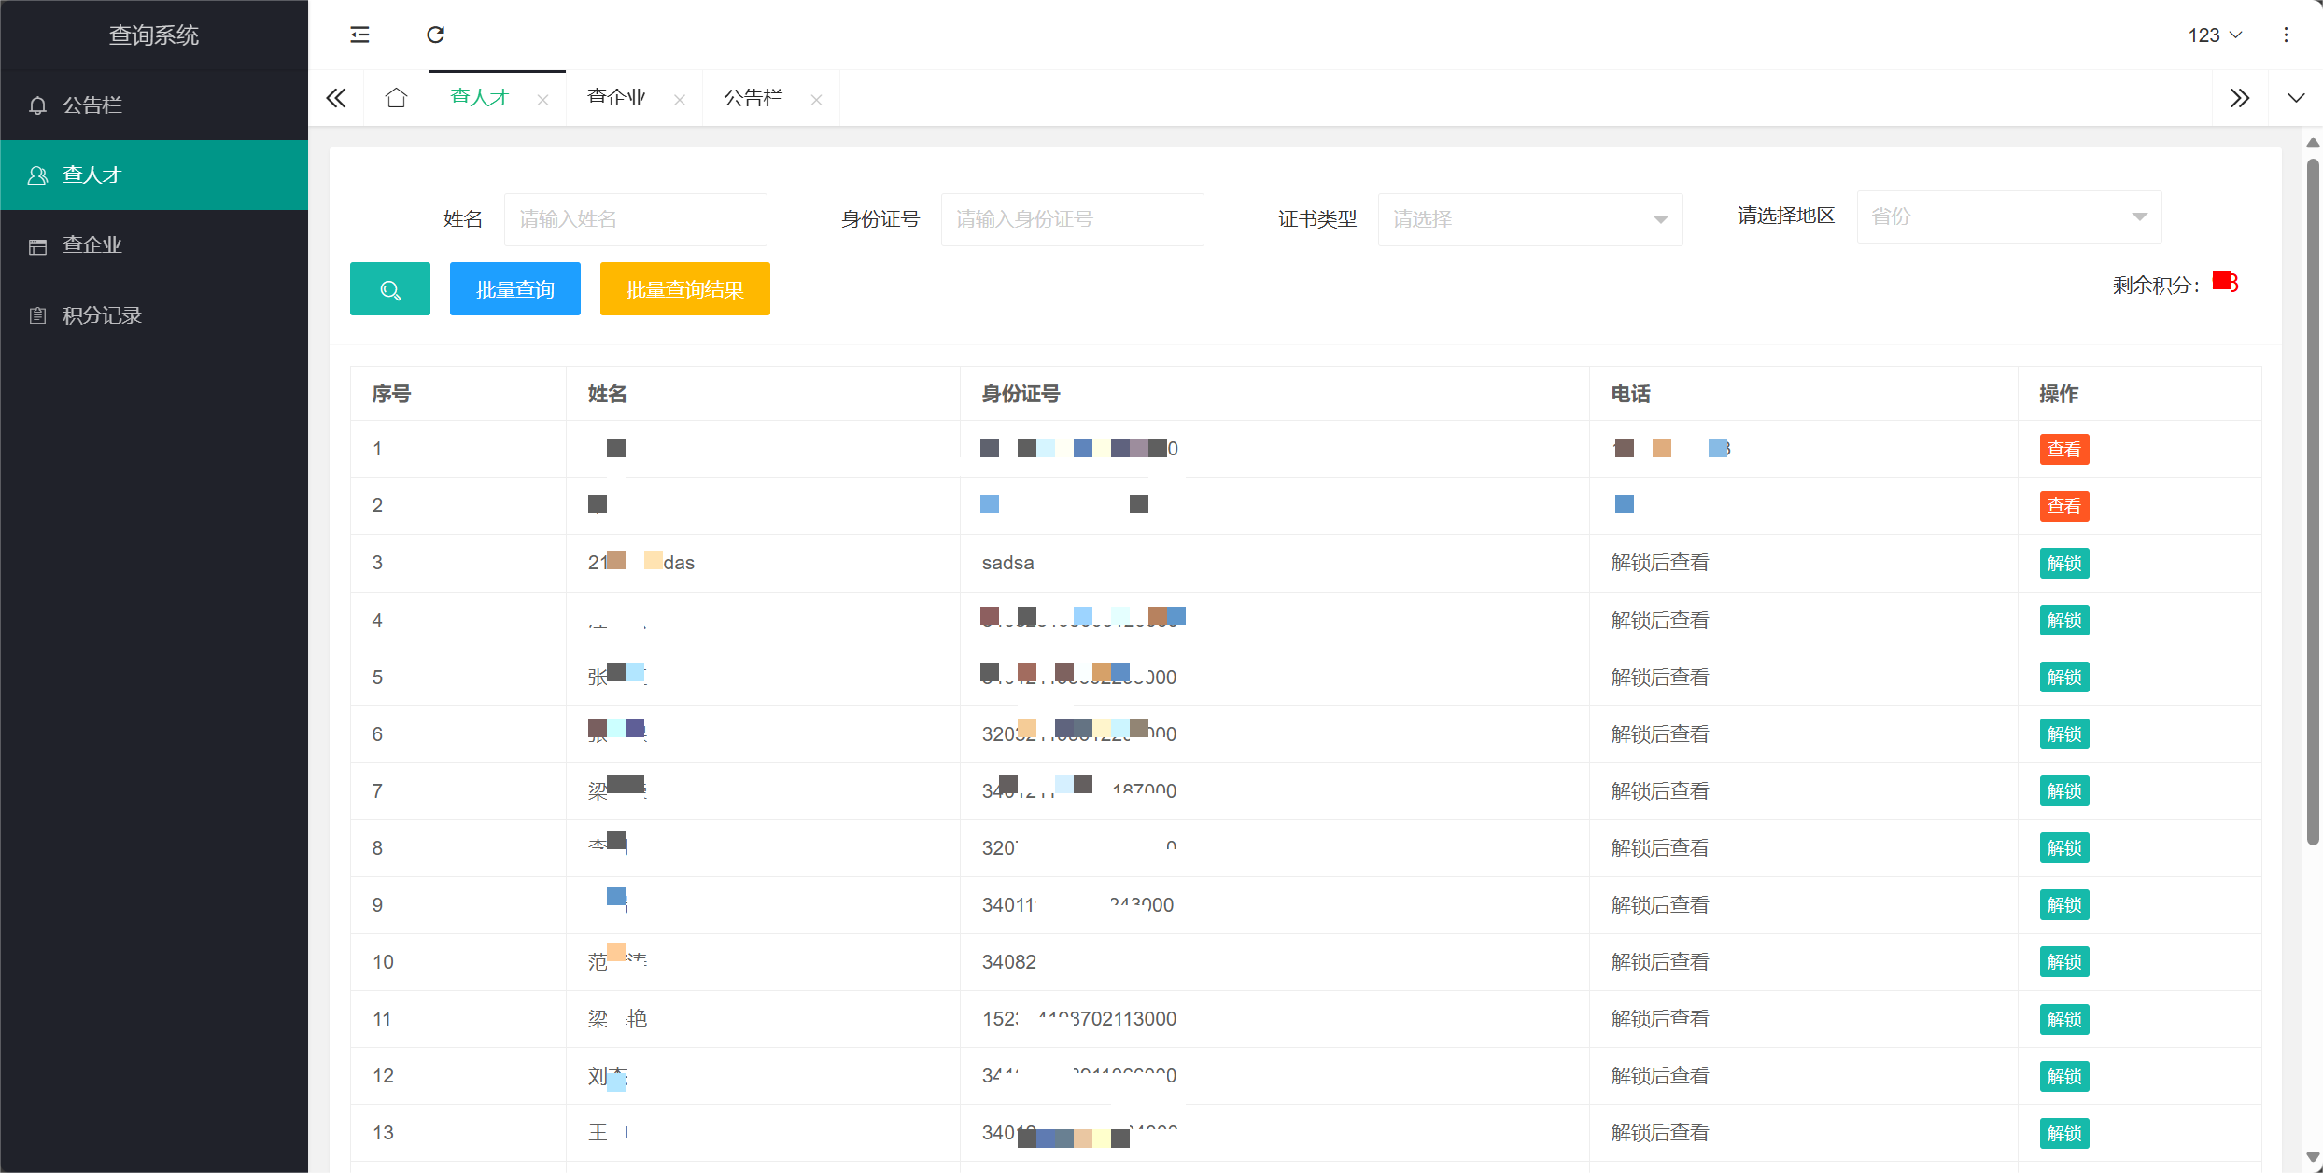The height and width of the screenshot is (1173, 2323).
Task: Close the 公告栏 tab
Action: pos(816,100)
